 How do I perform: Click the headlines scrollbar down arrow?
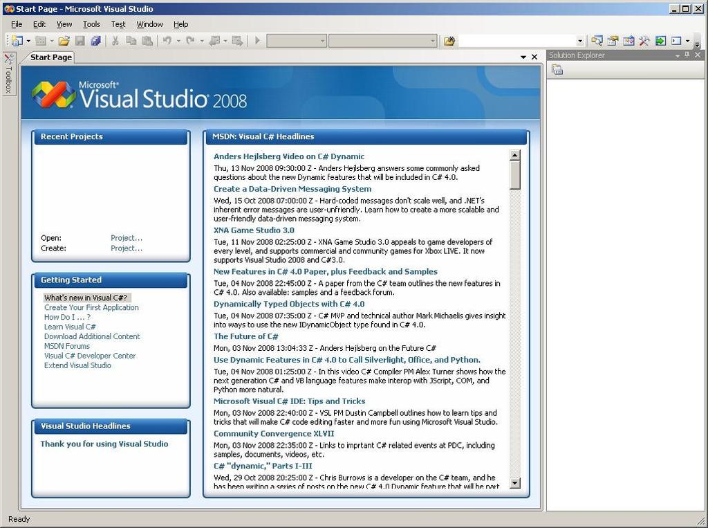tap(514, 483)
